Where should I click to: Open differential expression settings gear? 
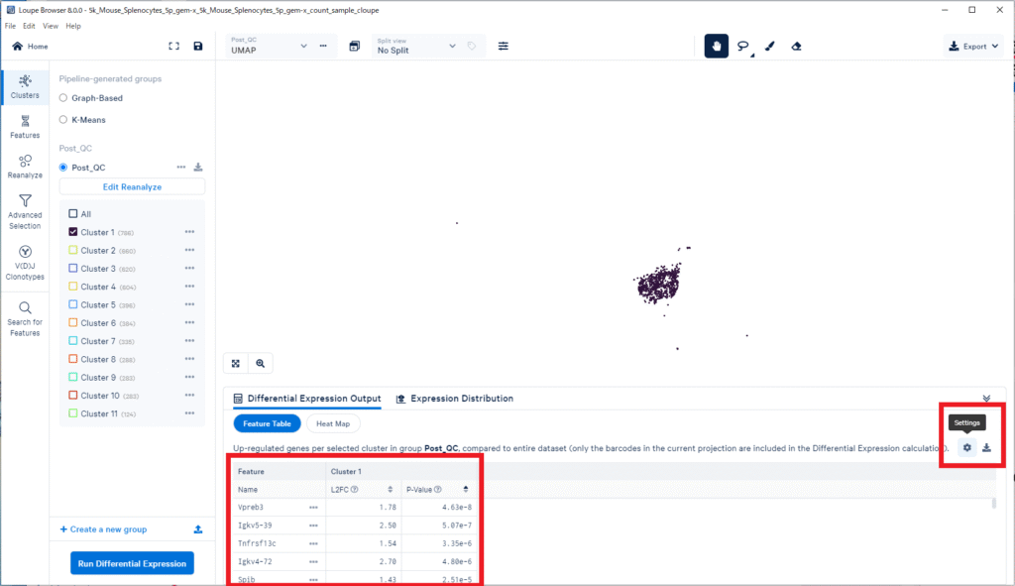tap(966, 447)
